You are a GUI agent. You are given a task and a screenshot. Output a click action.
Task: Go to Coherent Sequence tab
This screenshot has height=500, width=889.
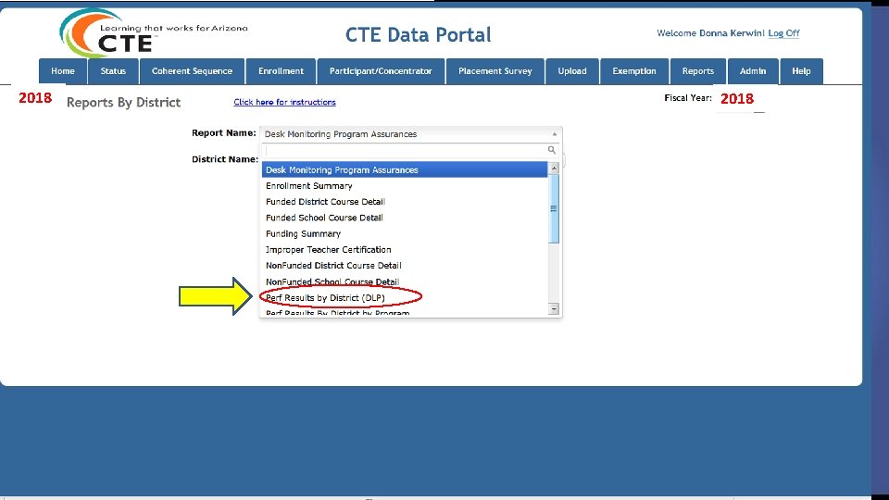(193, 71)
